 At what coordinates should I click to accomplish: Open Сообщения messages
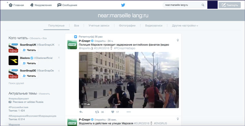(67, 5)
